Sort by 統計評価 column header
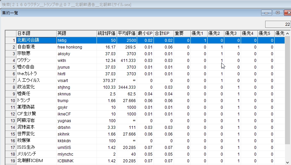Screen dimensions: 291x165 (107, 33)
